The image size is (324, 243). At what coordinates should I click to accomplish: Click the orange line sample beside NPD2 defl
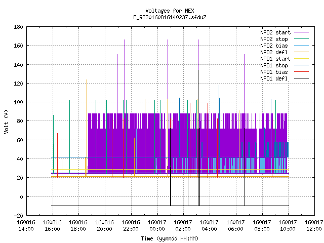[x=301, y=52]
